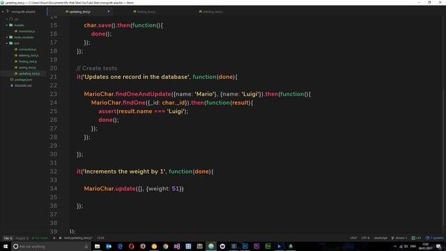Click line number 34 in the gutter
446x251 pixels.
[54, 189]
